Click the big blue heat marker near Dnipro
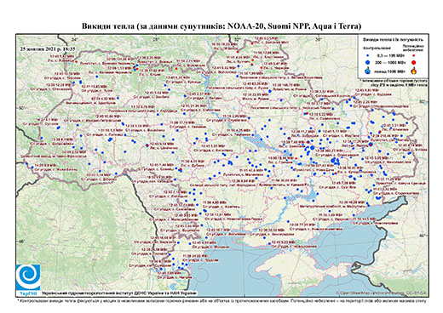This screenshot has width=443, height=313. pos(313,147)
